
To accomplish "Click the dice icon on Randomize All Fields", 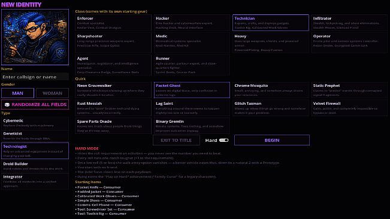I will tap(7, 105).
